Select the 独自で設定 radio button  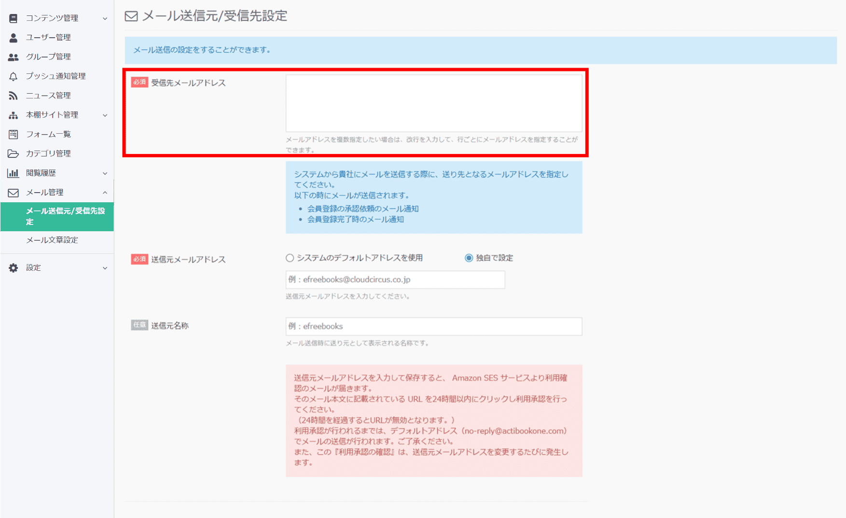[468, 258]
